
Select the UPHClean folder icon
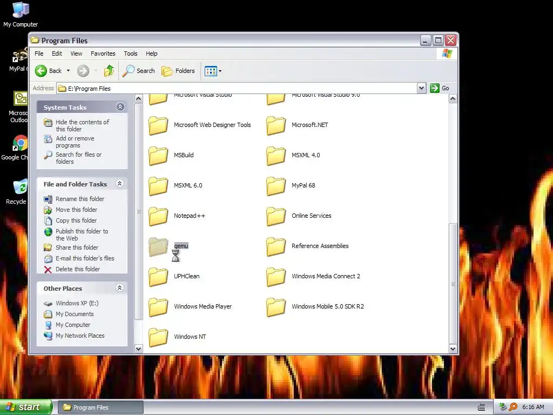pos(158,277)
